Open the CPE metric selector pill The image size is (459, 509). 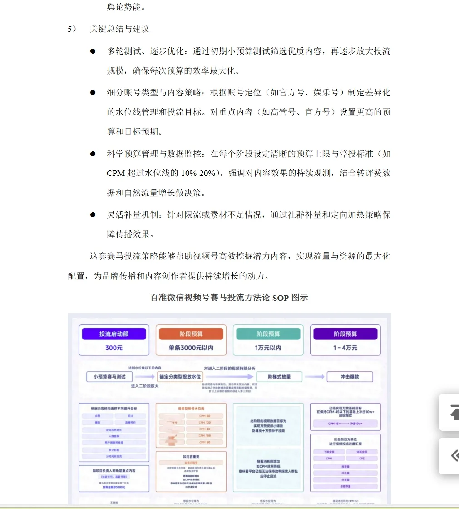pyautogui.click(x=362, y=458)
